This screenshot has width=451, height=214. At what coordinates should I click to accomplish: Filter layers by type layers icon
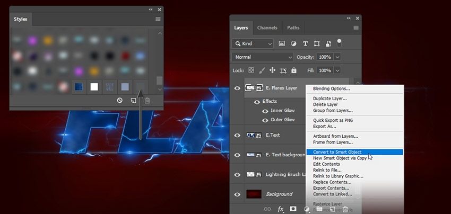click(x=305, y=43)
